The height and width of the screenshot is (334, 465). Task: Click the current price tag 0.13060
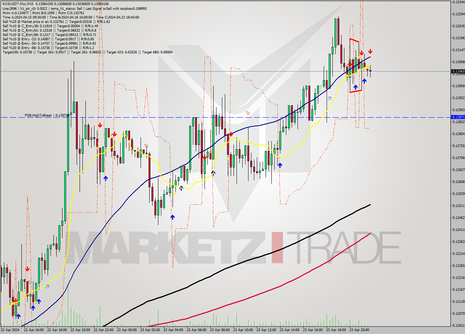pos(457,72)
